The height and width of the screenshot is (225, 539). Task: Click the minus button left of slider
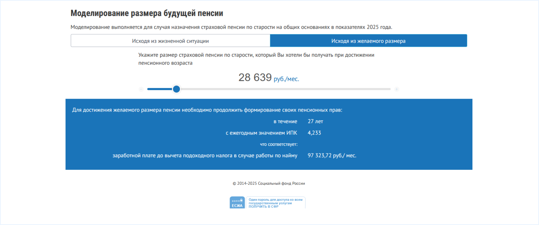point(141,89)
